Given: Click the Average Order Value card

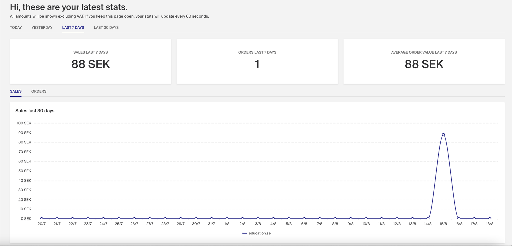Looking at the screenshot, I should pos(424,61).
